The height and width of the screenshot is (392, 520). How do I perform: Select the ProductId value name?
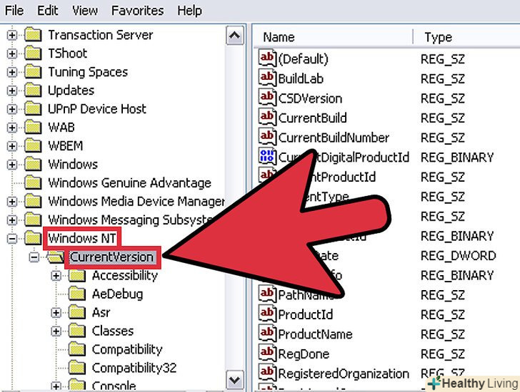pos(306,314)
